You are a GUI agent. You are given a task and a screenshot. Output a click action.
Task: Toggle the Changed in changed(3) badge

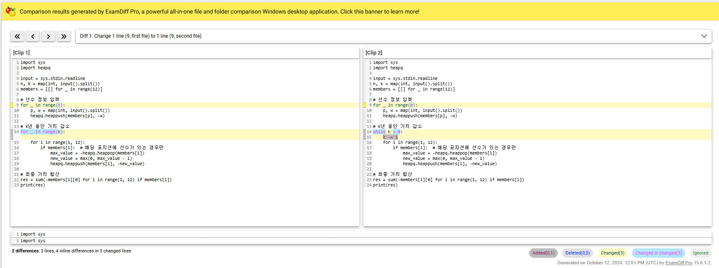(658, 253)
